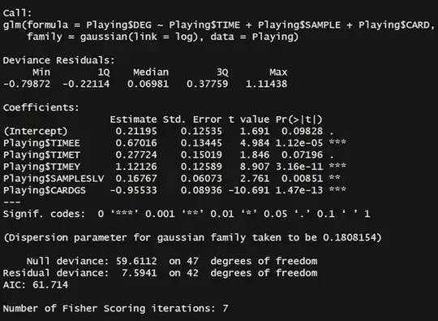
Task: Click the Playing$CARDGS t value -10.691
Action: (249, 190)
